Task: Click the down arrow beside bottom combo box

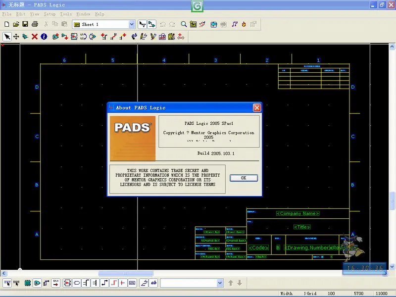Action: 240,283
